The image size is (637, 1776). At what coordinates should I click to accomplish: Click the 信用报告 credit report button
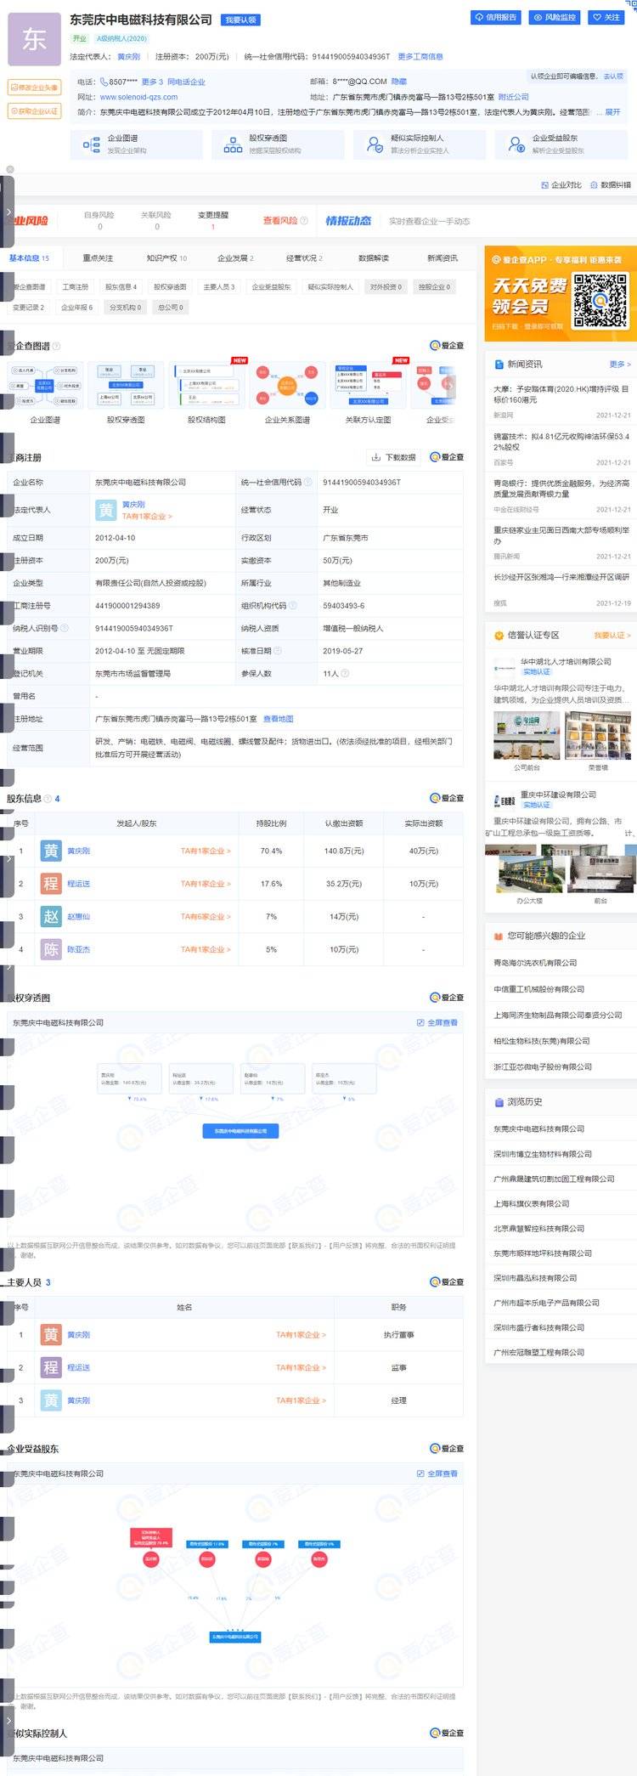click(495, 17)
